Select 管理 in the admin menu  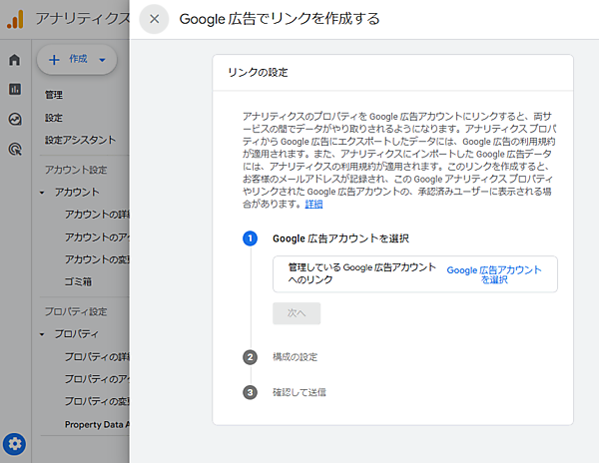tap(54, 96)
